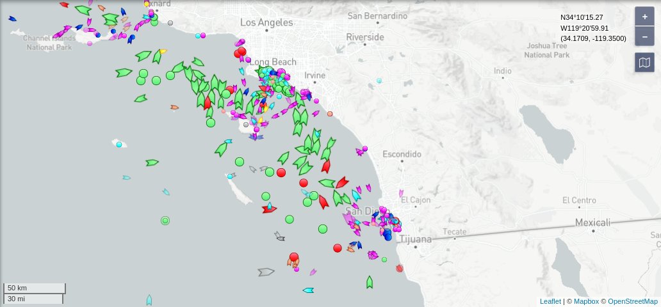Screen dimensions: 661x307
Task: Click the Indio label
Action: 503,71
